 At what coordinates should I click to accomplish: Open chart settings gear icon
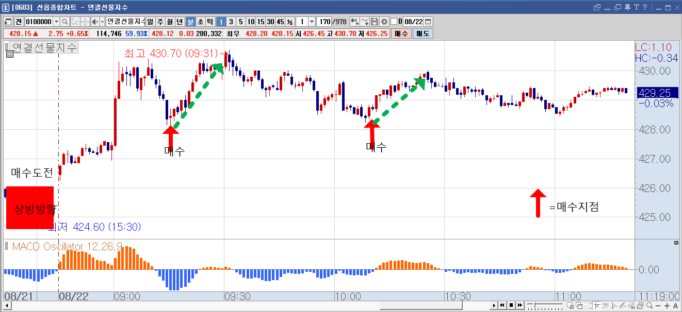tap(384, 22)
